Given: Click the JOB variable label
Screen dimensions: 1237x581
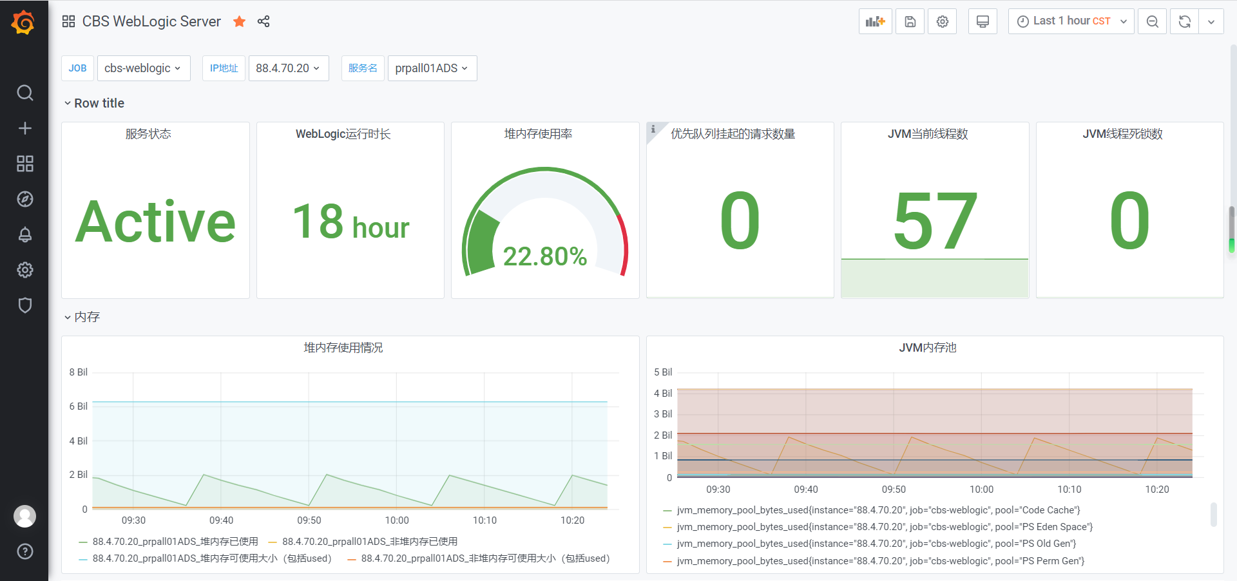Looking at the screenshot, I should [77, 68].
